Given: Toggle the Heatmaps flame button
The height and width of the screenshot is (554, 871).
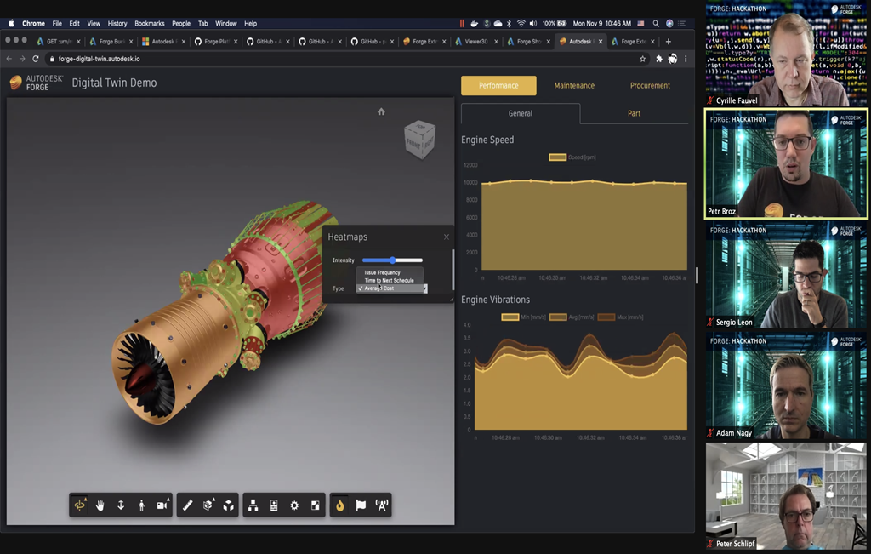Looking at the screenshot, I should [339, 505].
